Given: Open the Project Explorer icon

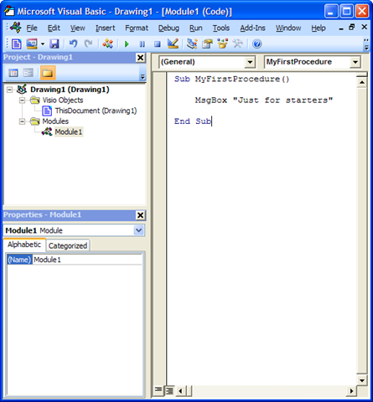Looking at the screenshot, I should [192, 44].
